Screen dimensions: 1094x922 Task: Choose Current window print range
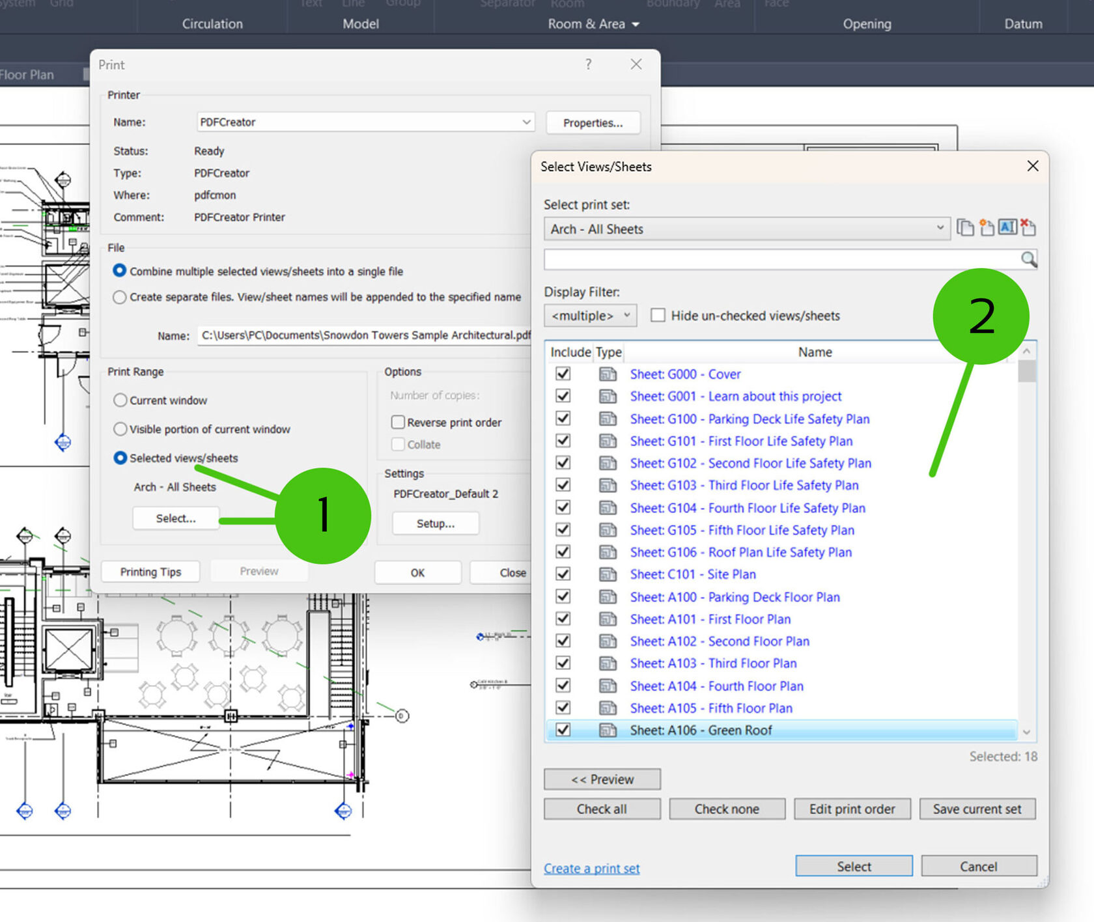[120, 400]
